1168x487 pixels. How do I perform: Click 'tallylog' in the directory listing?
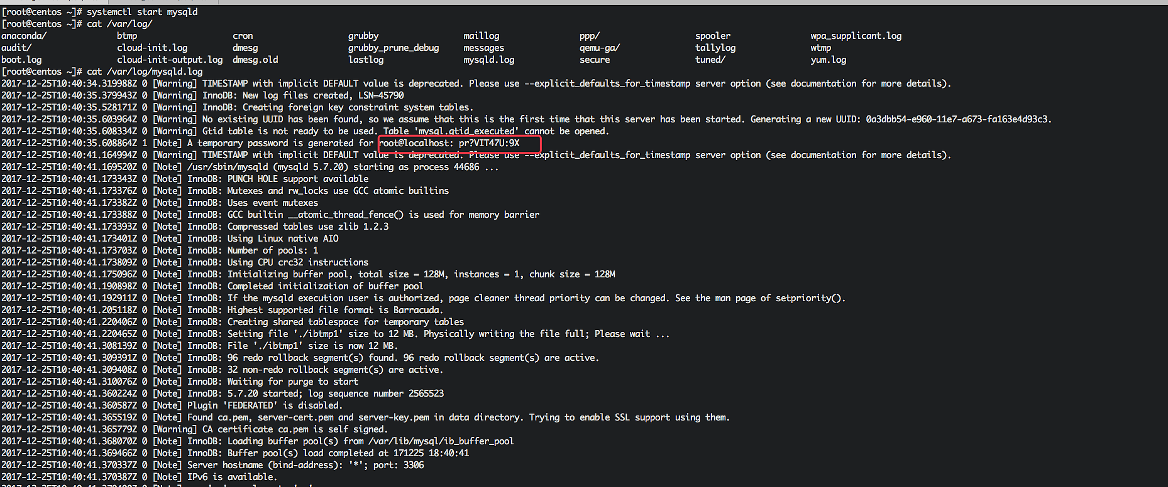click(715, 48)
